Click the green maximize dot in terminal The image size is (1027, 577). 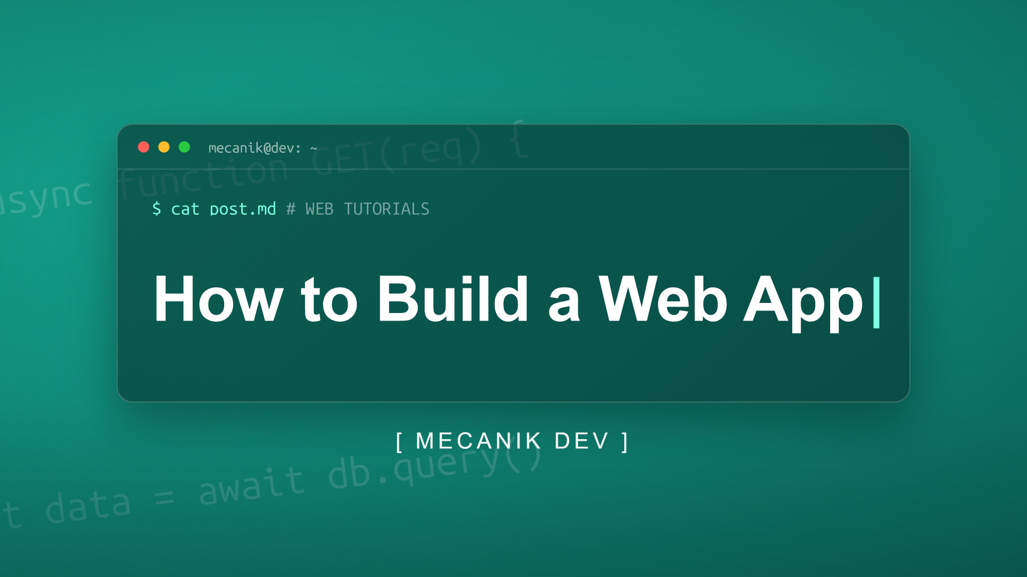184,147
